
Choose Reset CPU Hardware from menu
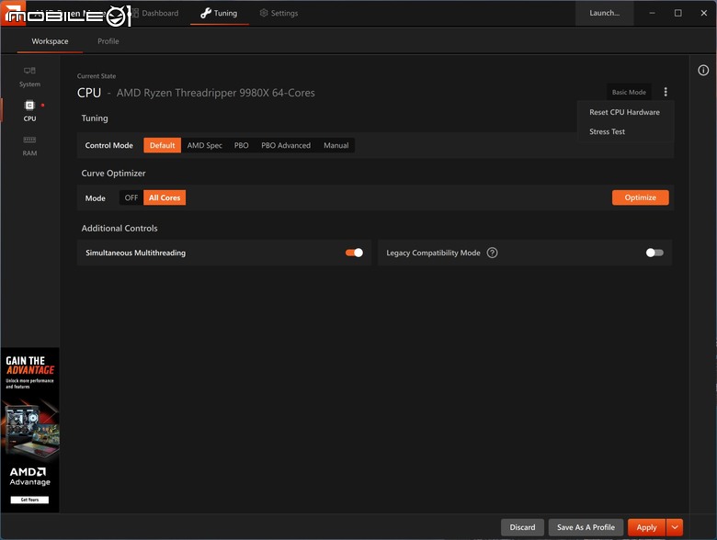click(624, 112)
